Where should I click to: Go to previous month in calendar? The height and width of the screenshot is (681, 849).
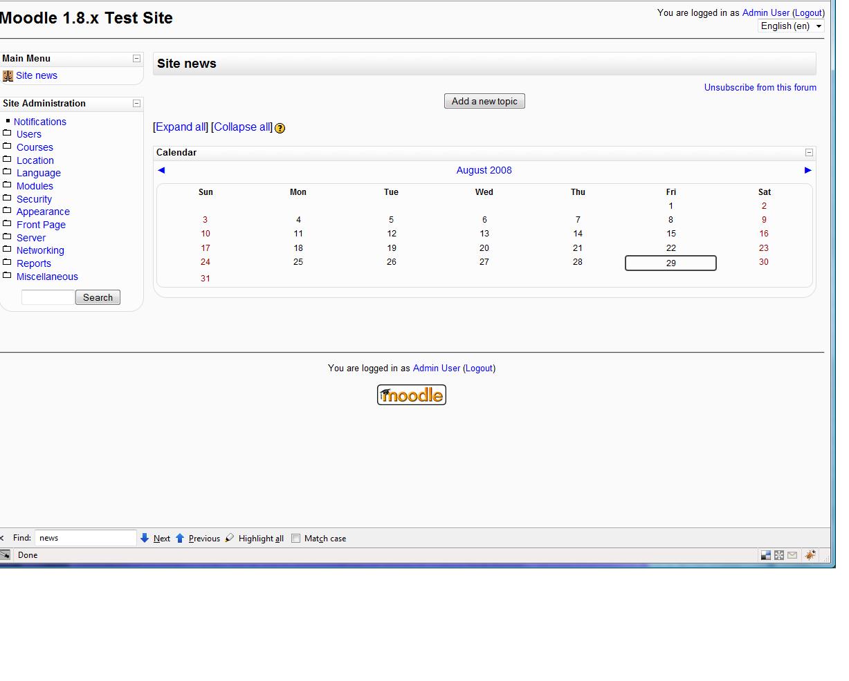[x=161, y=170]
